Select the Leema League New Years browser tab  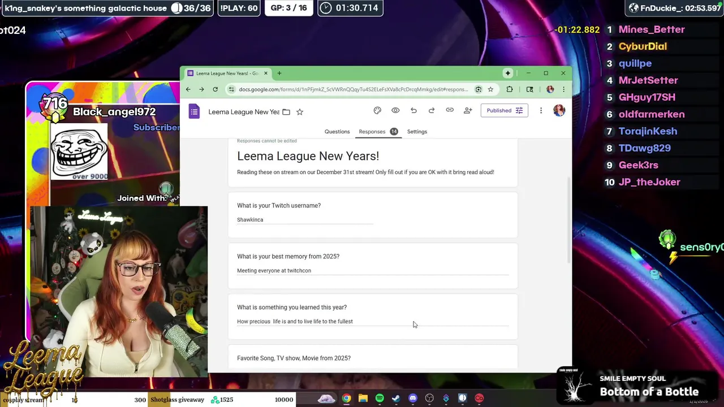point(227,73)
